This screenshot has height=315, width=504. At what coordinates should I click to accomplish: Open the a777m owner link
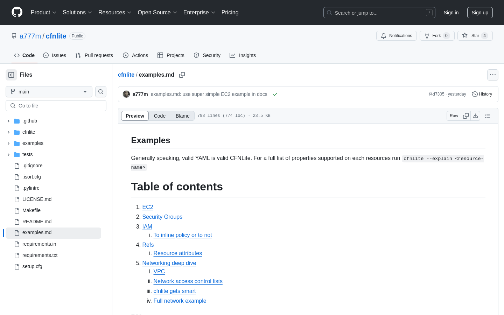[x=30, y=36]
